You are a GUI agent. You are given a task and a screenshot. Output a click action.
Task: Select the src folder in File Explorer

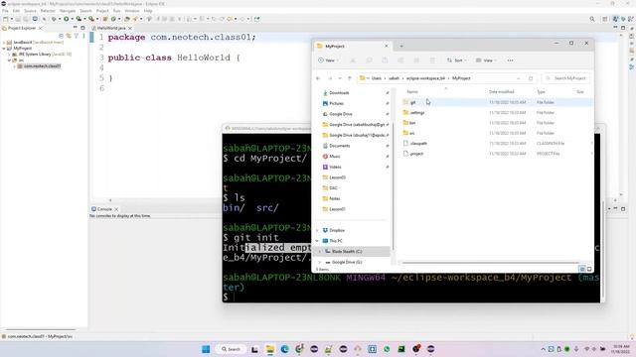411,133
